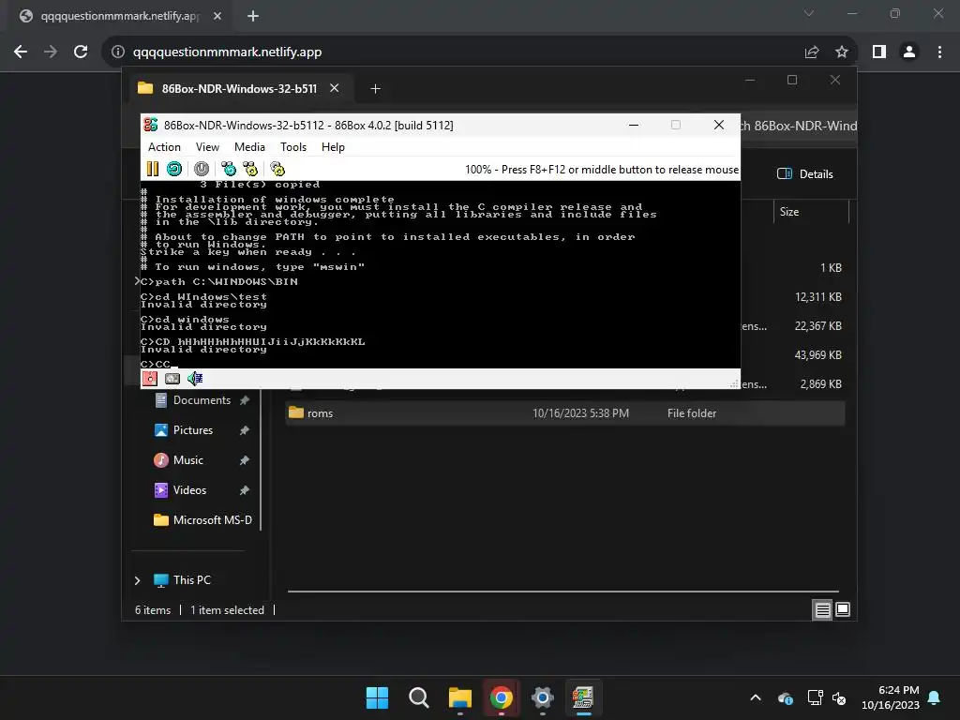Screen dimensions: 960x720
Task: Close the browser tab qqqquestionmmmark.netlify.app
Action: (217, 16)
